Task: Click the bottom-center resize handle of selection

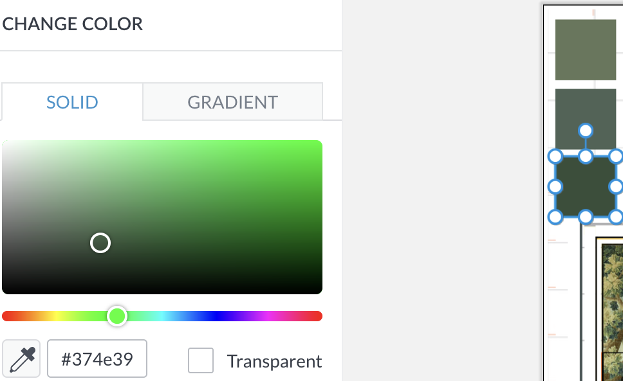Action: click(586, 217)
